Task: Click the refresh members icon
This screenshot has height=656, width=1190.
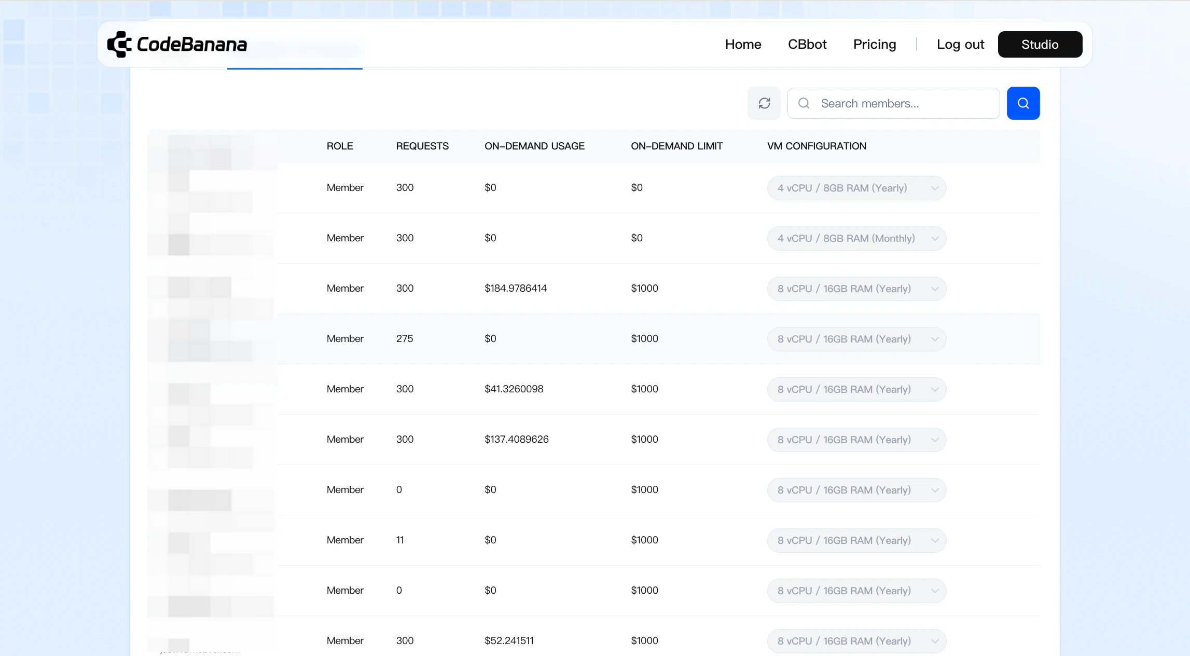Action: [764, 103]
